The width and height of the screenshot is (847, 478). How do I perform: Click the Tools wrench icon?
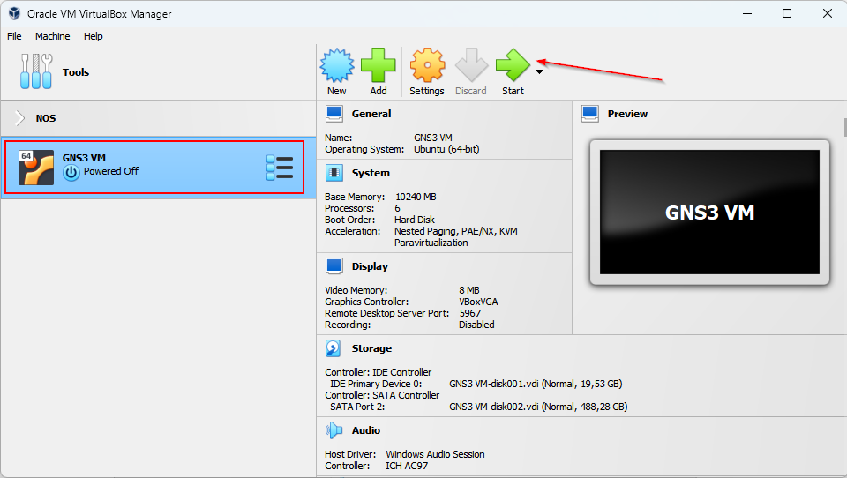(x=37, y=72)
